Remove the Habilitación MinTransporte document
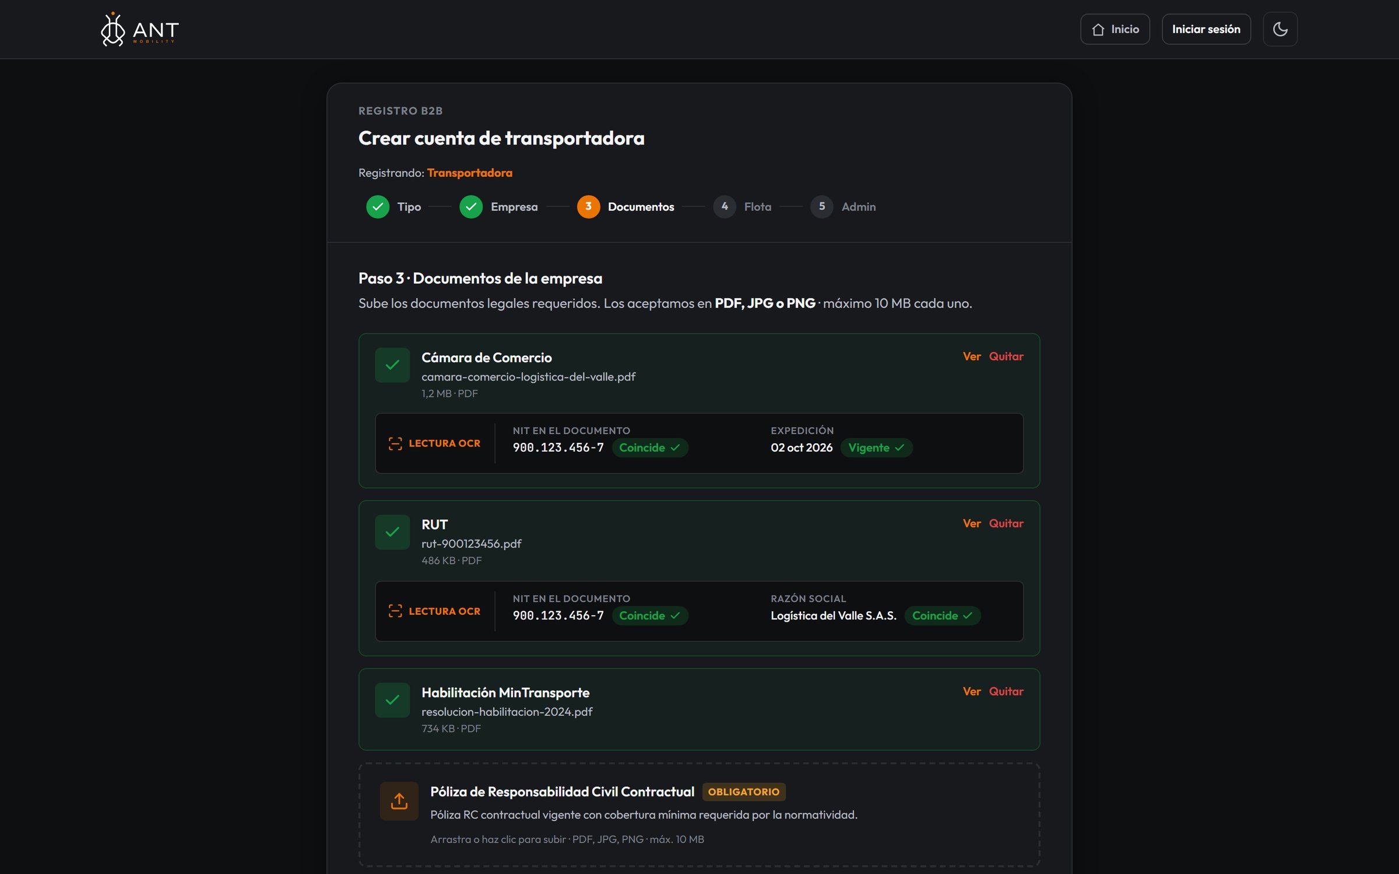This screenshot has height=874, width=1399. tap(1006, 692)
